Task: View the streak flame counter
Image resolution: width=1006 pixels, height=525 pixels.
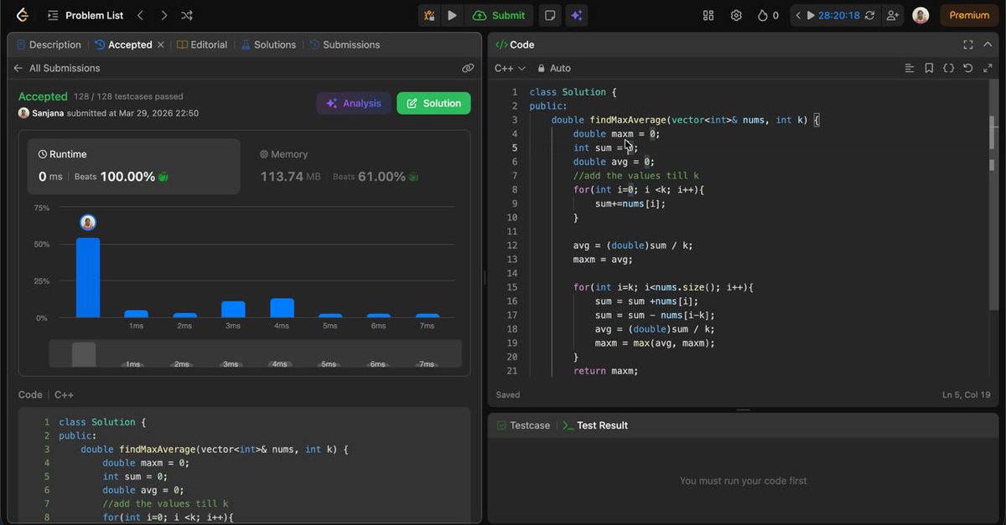Action: click(767, 15)
